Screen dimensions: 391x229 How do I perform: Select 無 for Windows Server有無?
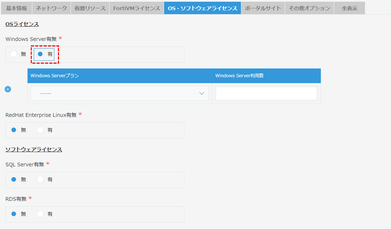14,54
